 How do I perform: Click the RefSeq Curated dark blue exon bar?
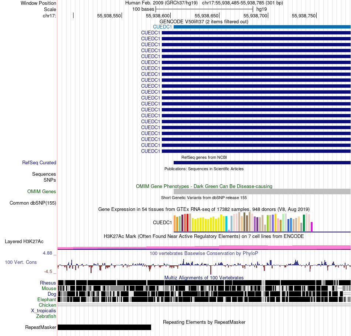(x=262, y=163)
